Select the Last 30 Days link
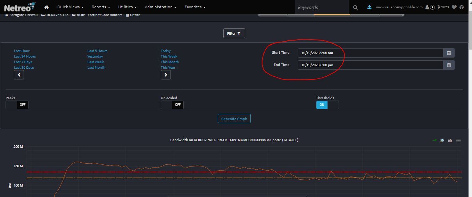This screenshot has height=197, width=472. pyautogui.click(x=24, y=68)
